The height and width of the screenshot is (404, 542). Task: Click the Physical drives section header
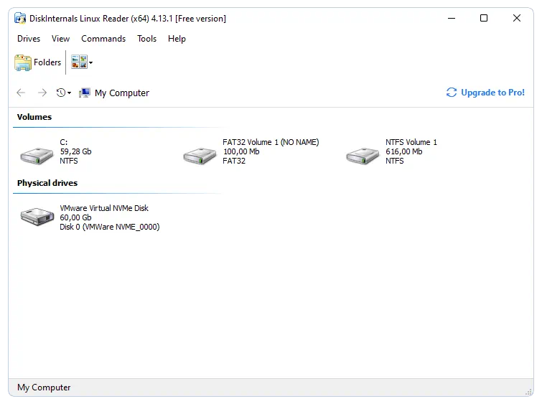point(47,183)
